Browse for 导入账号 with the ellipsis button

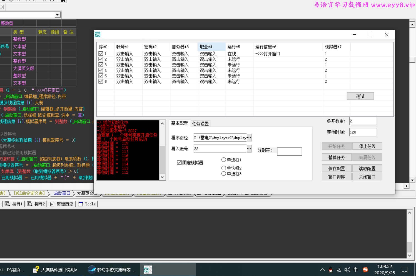click(x=249, y=149)
